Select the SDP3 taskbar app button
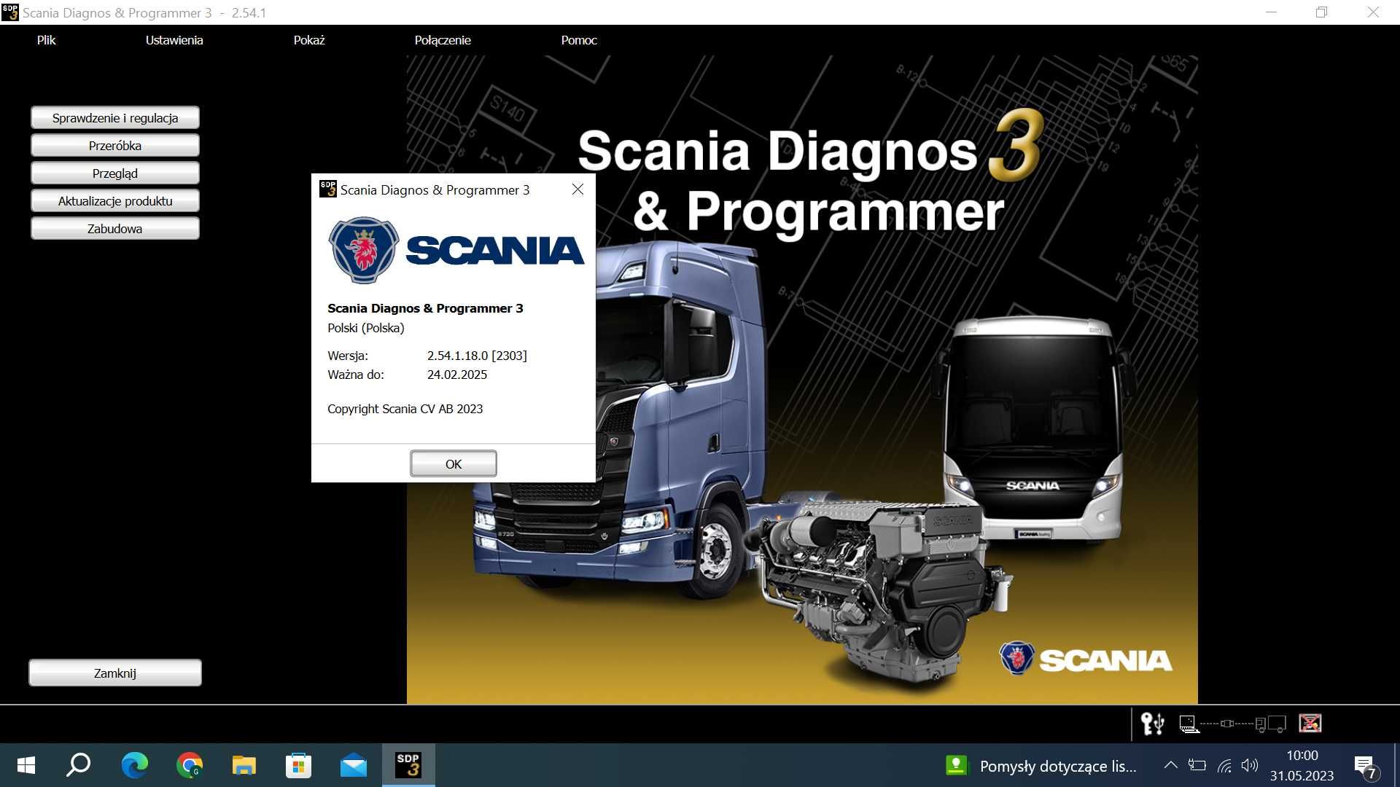This screenshot has width=1400, height=787. tap(408, 765)
